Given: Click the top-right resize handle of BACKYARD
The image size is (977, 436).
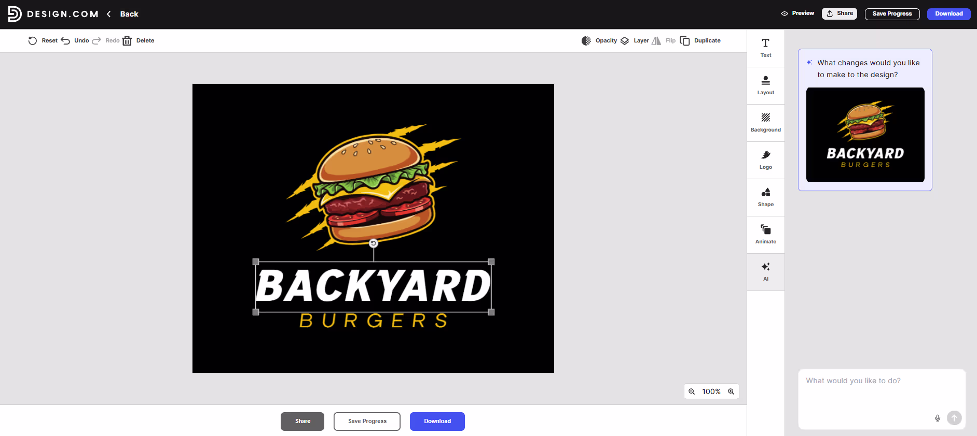Looking at the screenshot, I should (x=491, y=262).
